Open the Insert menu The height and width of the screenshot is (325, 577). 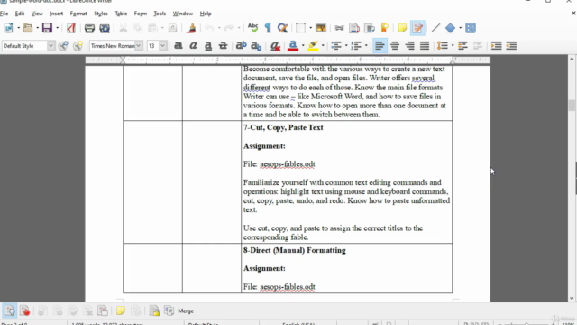coord(56,14)
